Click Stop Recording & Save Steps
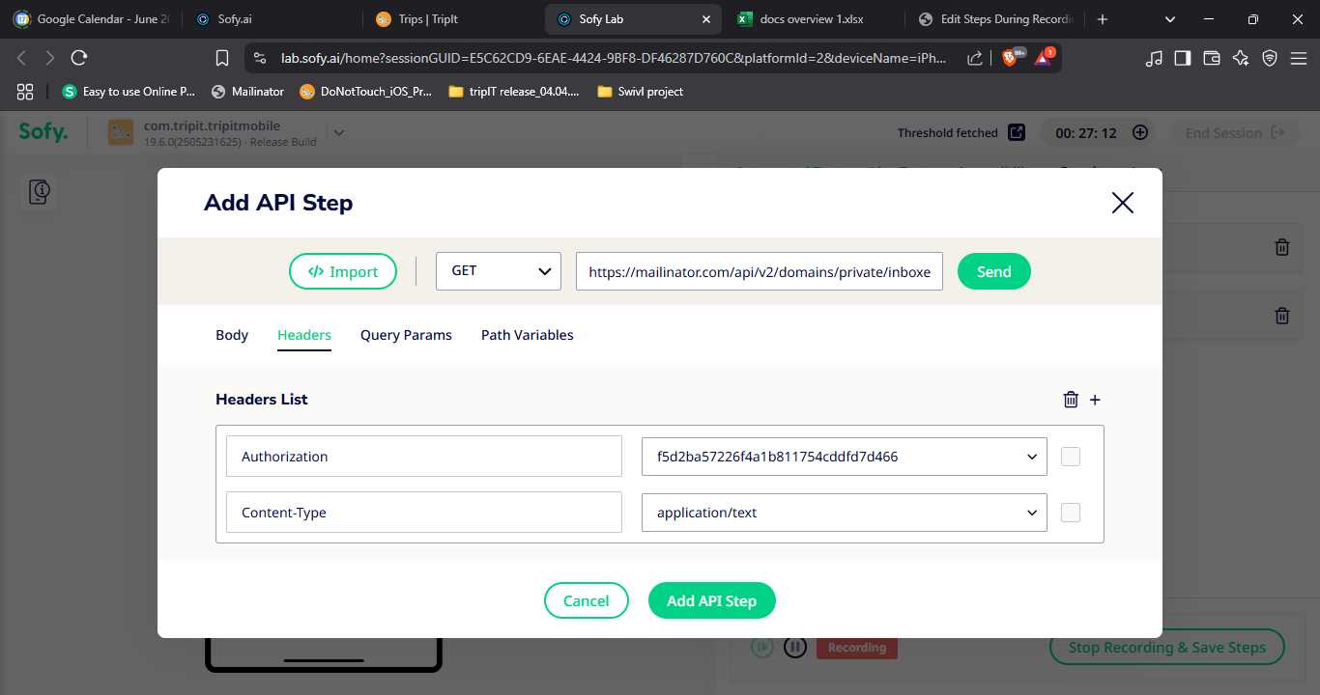This screenshot has height=695, width=1320. 1167,648
